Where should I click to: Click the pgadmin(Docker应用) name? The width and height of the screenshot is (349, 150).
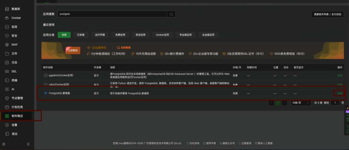click(61, 76)
